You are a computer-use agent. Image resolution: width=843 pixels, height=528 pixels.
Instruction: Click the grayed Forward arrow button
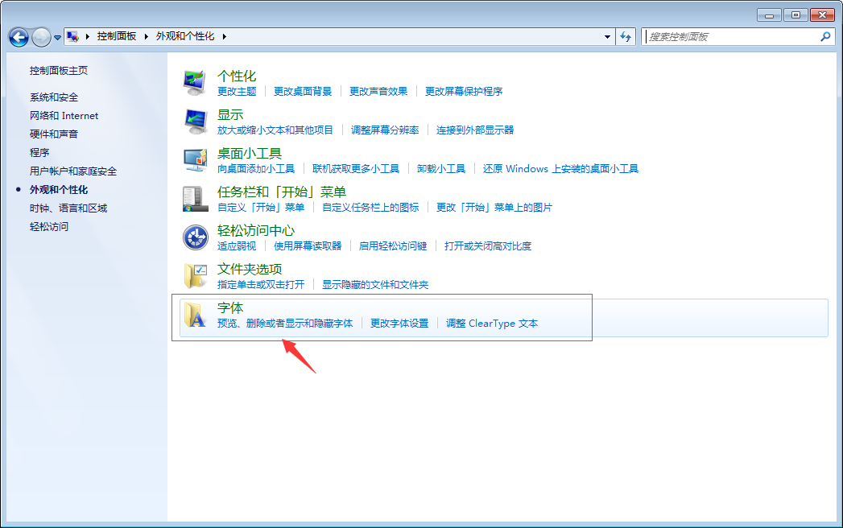[x=41, y=37]
